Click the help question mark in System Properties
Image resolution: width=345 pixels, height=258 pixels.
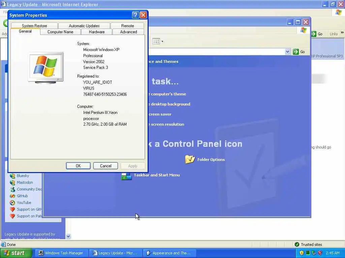click(x=135, y=15)
